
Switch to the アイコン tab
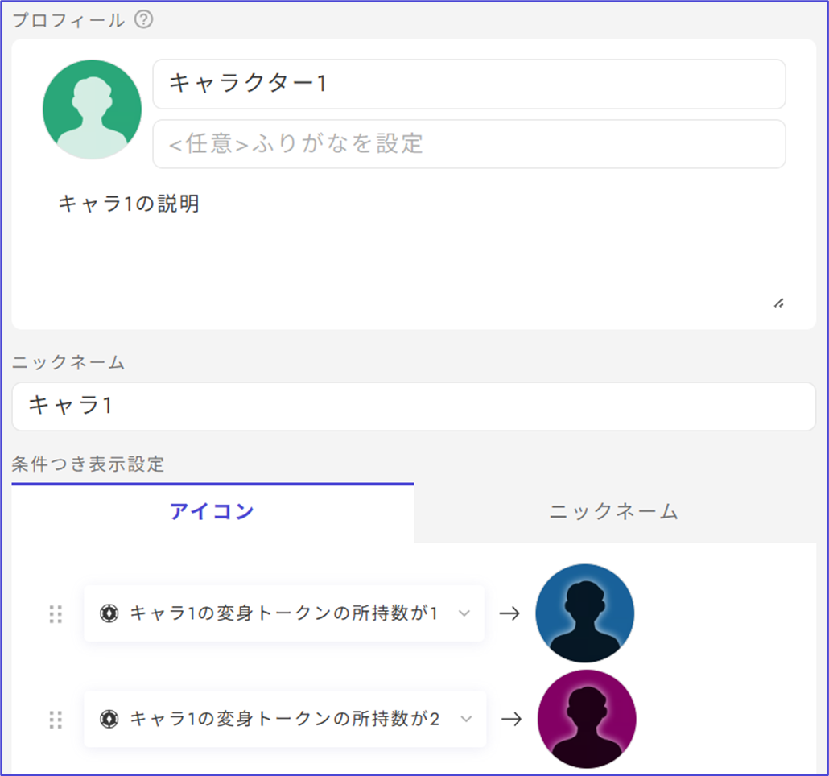(x=212, y=511)
